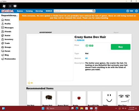Click the Groups icon in sidebar
The height and width of the screenshot is (111, 139).
pyautogui.click(x=3, y=47)
